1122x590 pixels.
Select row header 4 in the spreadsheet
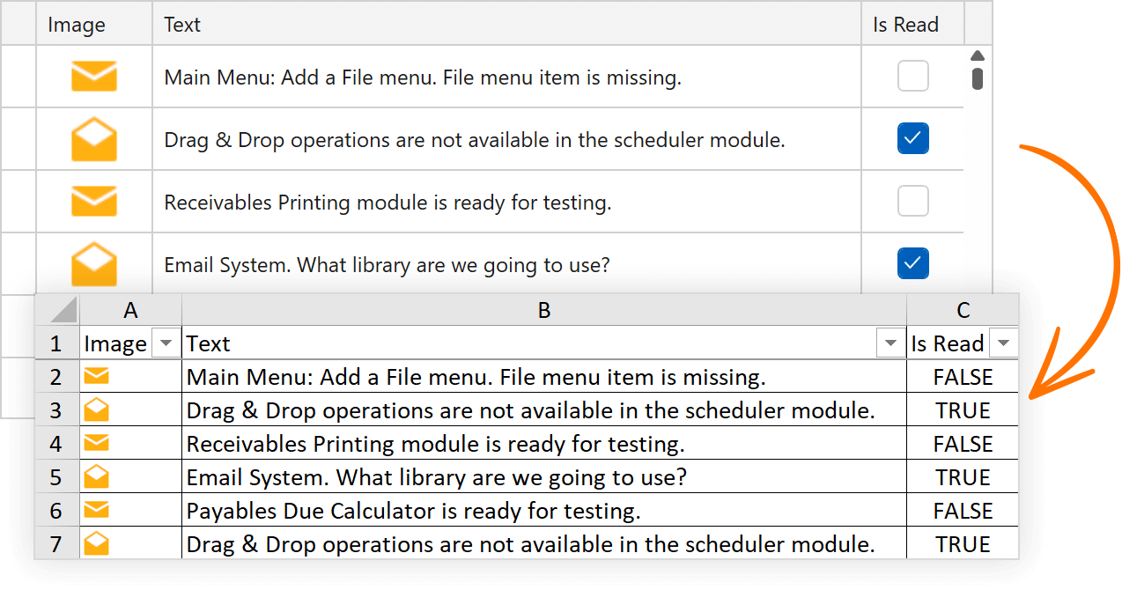coord(56,443)
